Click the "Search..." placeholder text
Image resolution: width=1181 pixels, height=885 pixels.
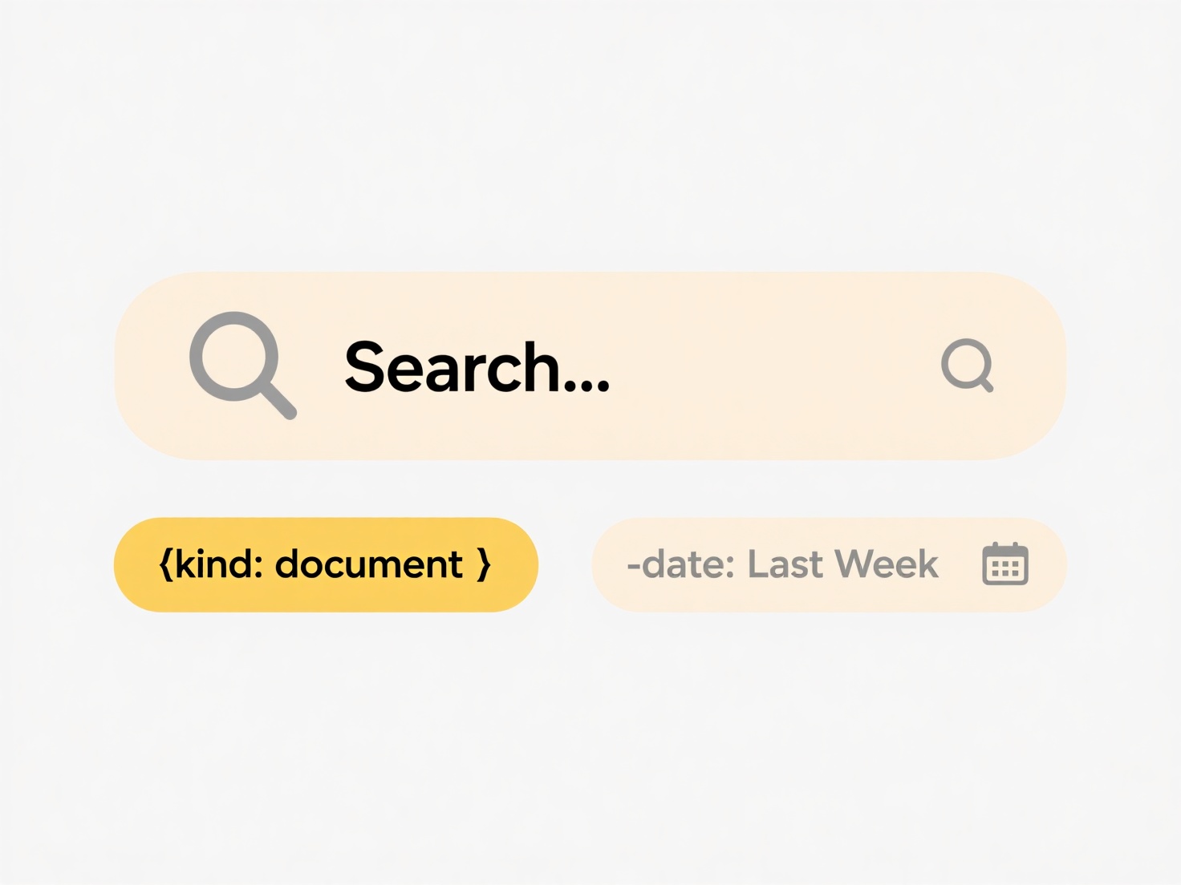(x=477, y=367)
